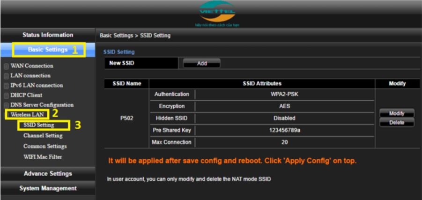This screenshot has width=422, height=200.
Task: Go to Common Settings under Wireless LAN
Action: click(x=44, y=146)
